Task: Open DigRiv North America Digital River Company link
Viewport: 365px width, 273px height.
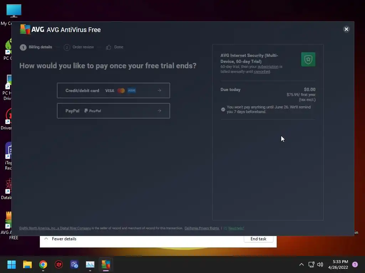Action: tap(55, 228)
